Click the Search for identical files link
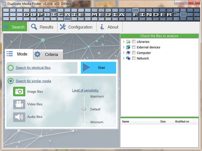This screenshot has width=202, height=151. 33,68
